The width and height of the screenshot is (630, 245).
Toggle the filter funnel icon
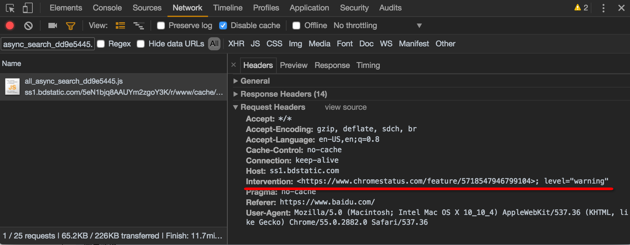[71, 26]
